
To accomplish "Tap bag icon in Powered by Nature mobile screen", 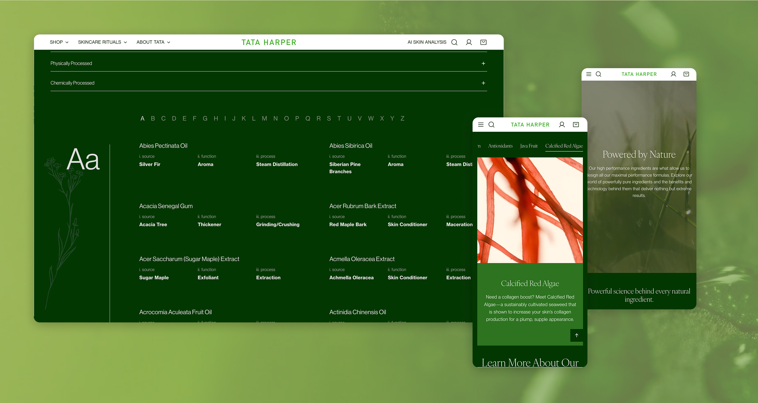I will [686, 74].
